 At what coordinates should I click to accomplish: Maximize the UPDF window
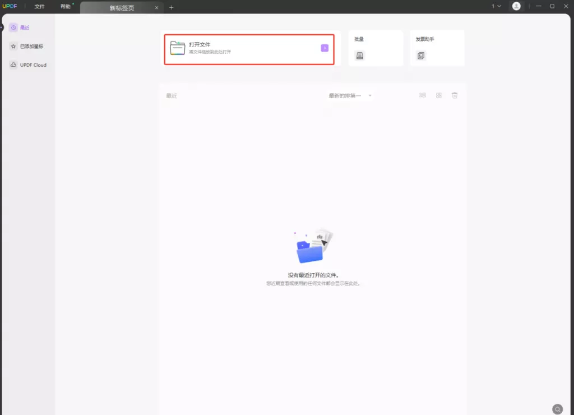pyautogui.click(x=552, y=6)
